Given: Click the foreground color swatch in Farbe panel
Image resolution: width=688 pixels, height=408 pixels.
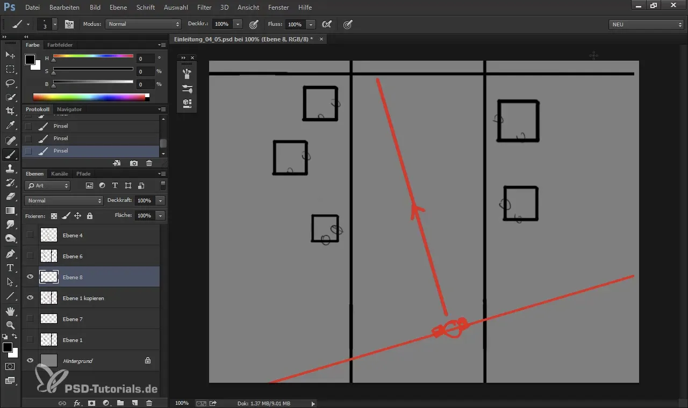Looking at the screenshot, I should pos(30,59).
